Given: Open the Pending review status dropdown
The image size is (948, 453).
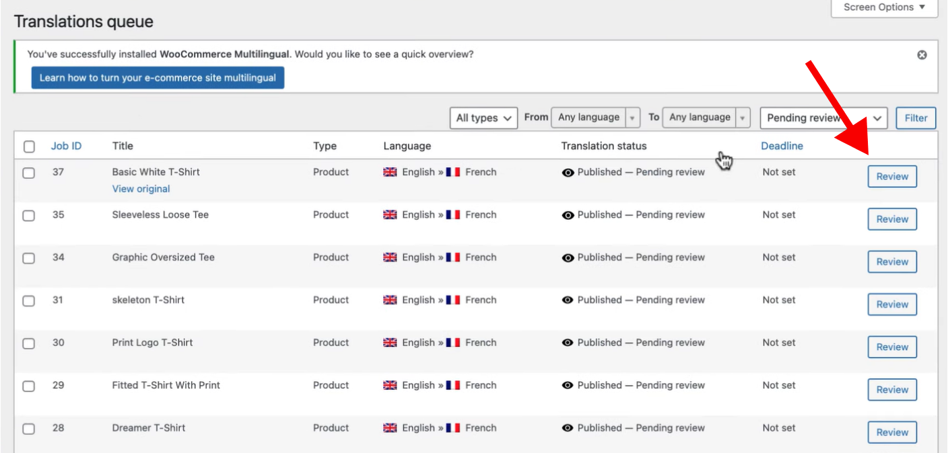Looking at the screenshot, I should [x=823, y=118].
